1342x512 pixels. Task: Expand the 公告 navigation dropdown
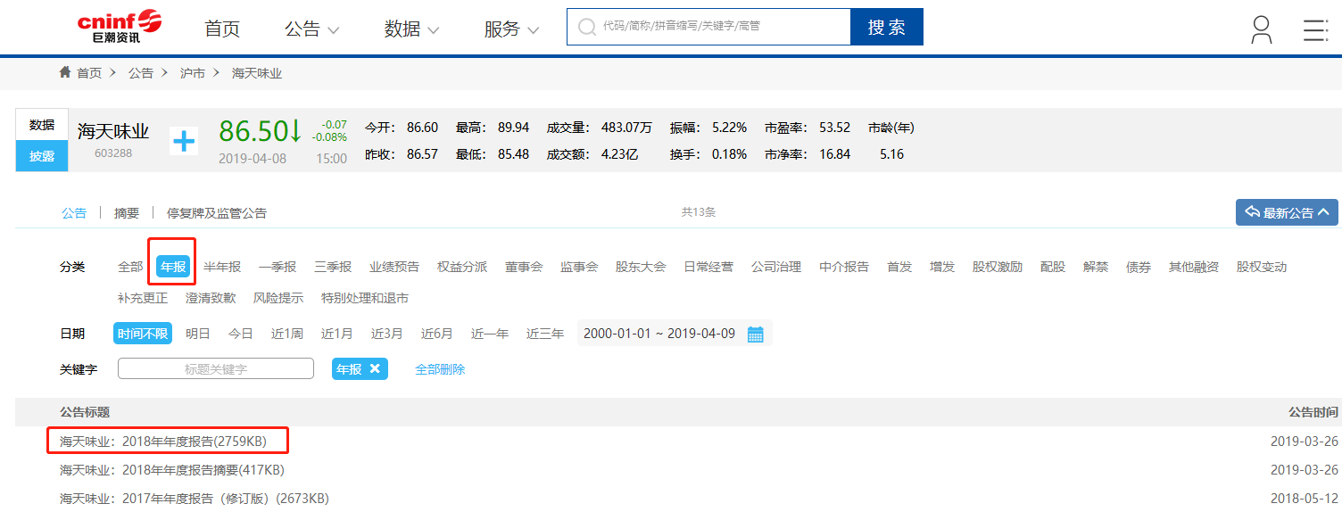pyautogui.click(x=312, y=29)
